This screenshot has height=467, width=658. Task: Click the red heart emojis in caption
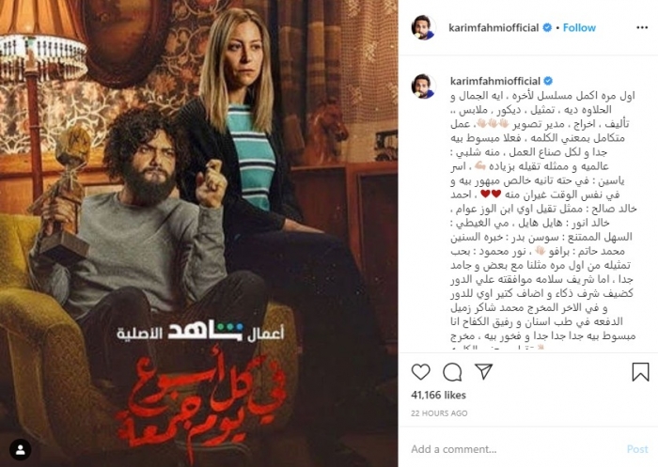[x=491, y=195]
